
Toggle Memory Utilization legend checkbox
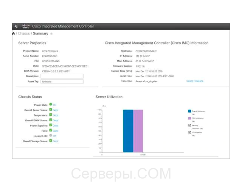point(189,125)
